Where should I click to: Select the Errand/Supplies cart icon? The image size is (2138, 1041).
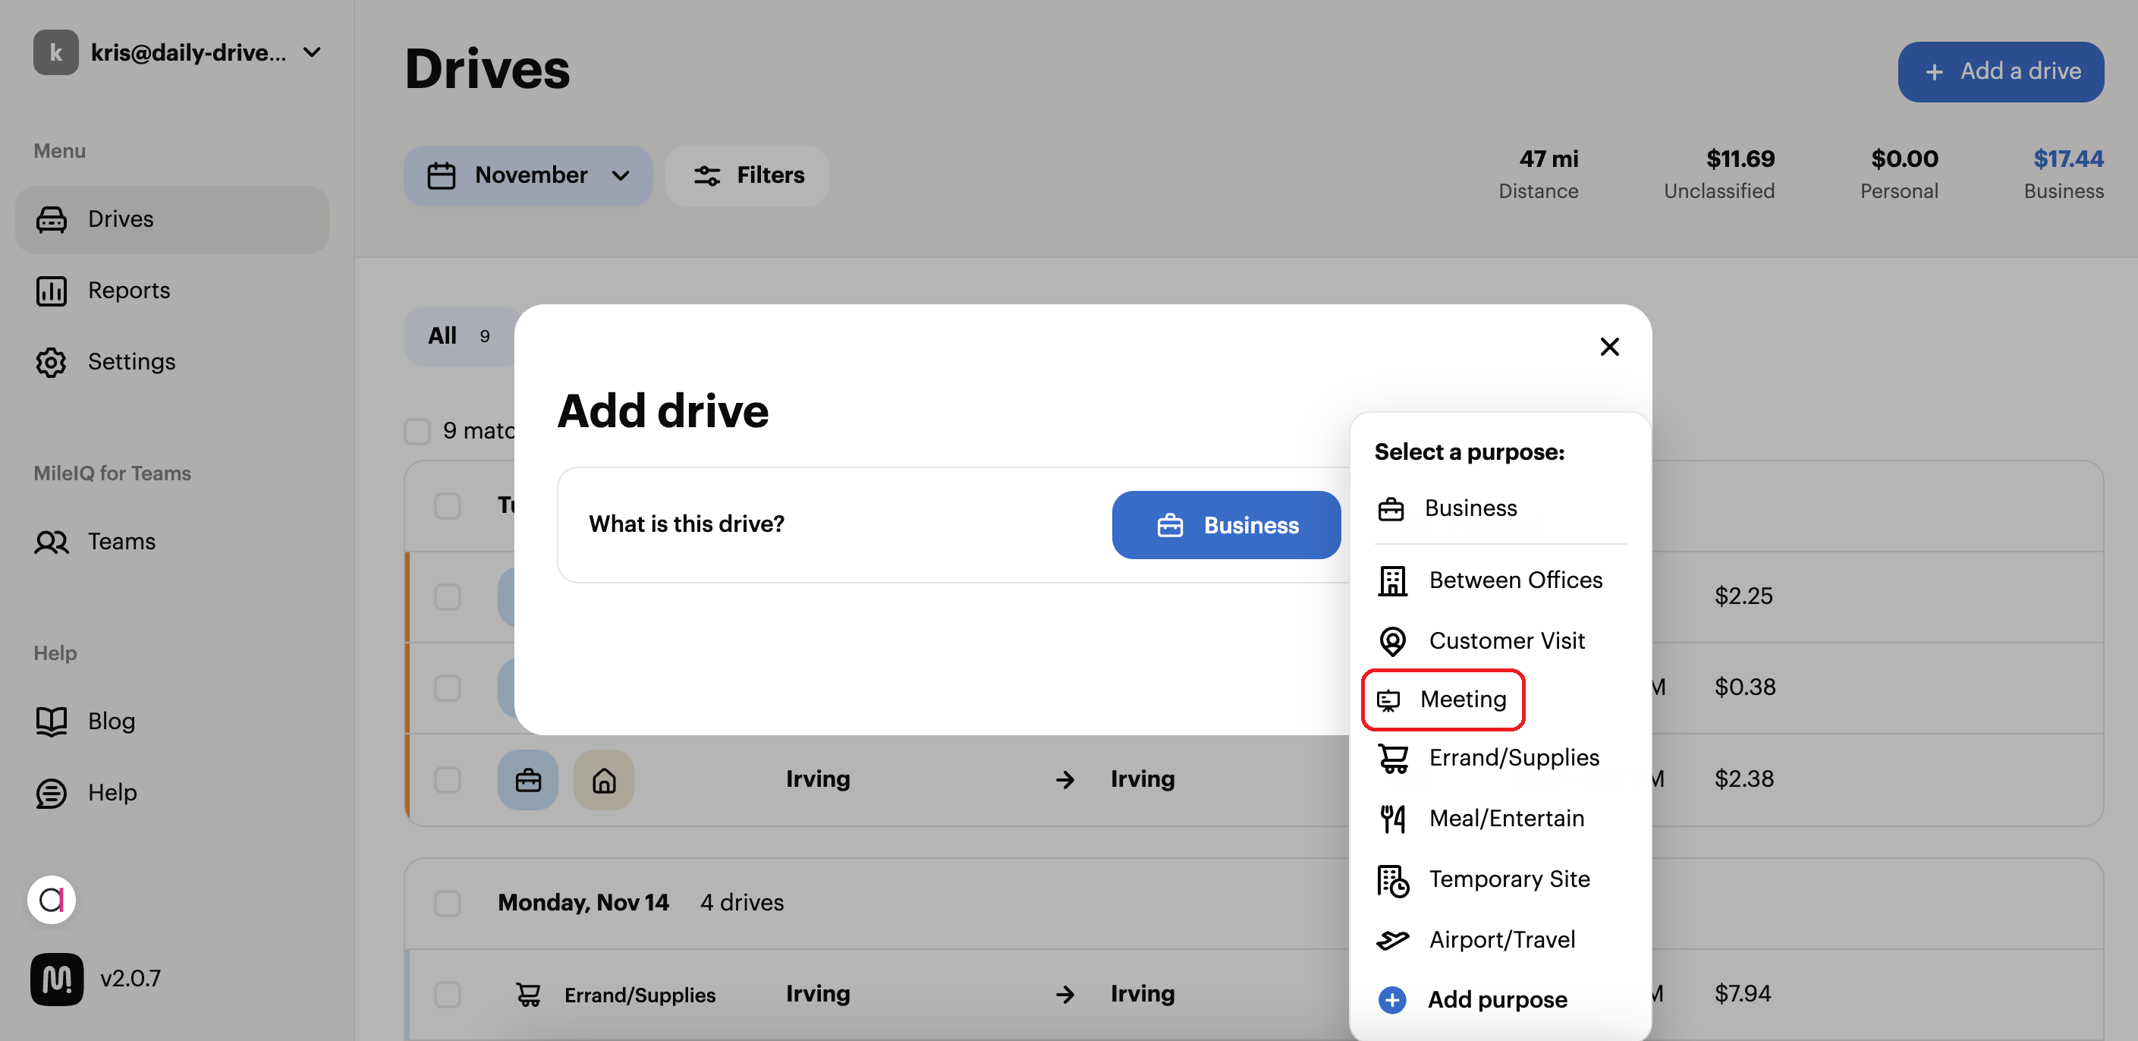(1392, 757)
